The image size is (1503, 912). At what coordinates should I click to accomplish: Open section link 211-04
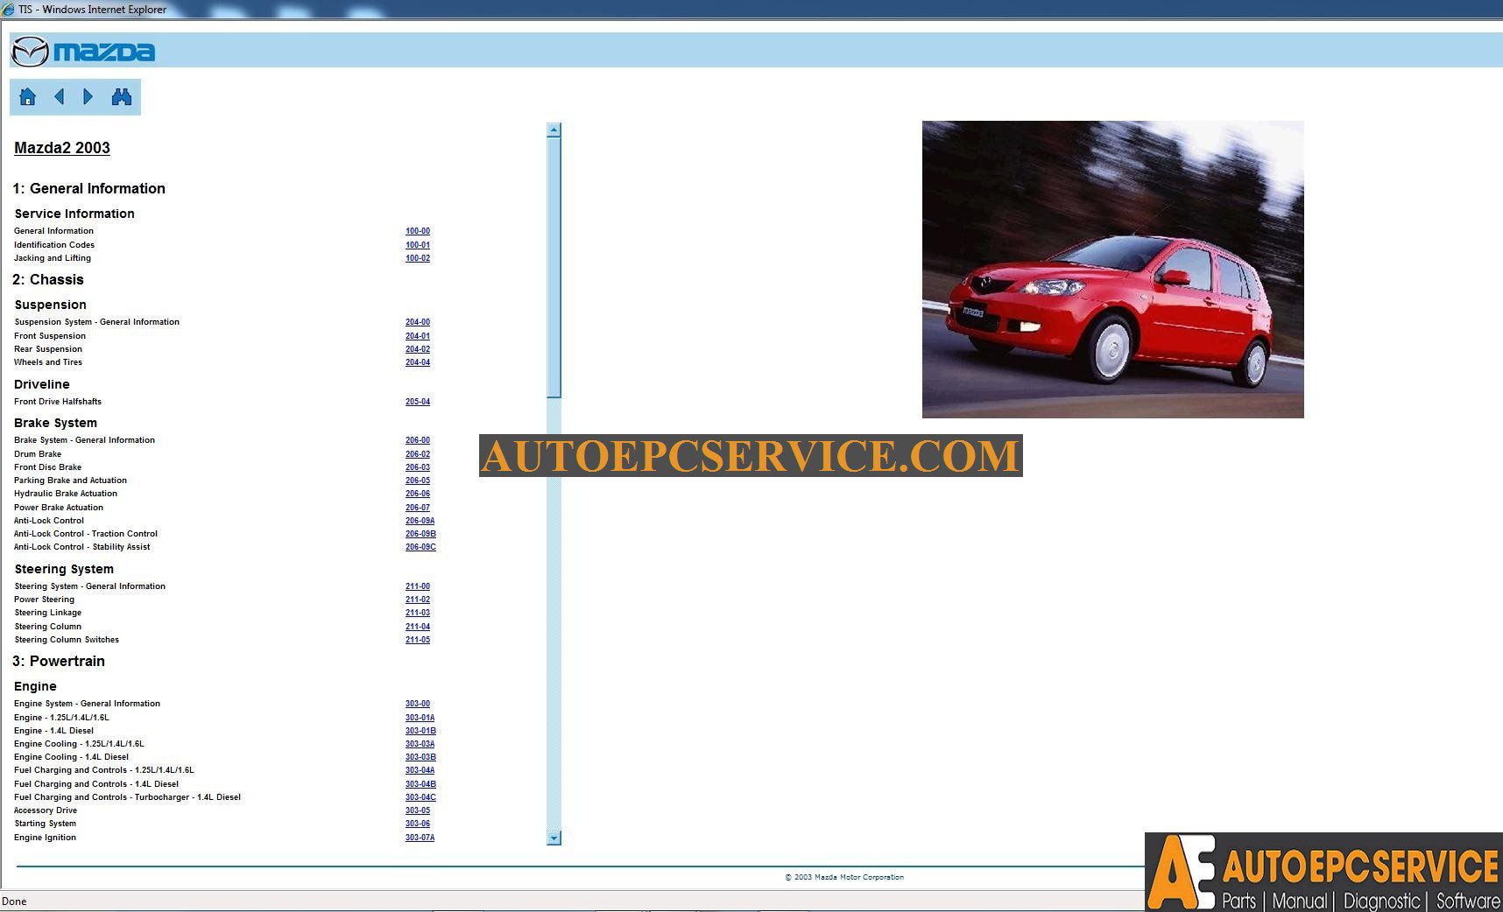tap(418, 627)
